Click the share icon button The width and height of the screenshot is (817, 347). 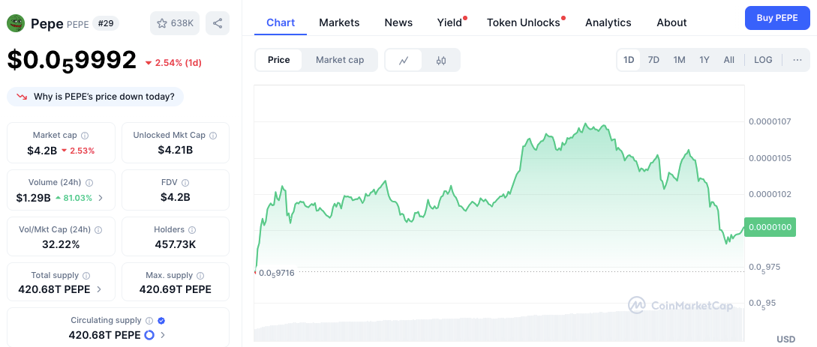(x=218, y=23)
